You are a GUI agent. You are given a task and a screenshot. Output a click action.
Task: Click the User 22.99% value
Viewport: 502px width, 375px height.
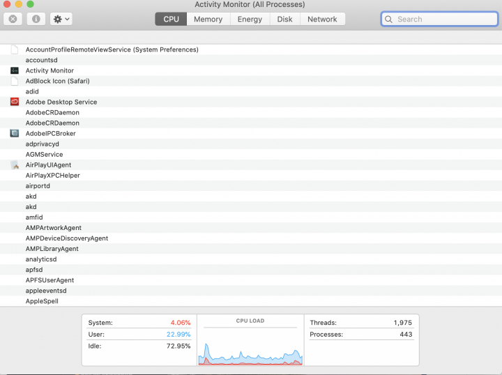point(178,335)
